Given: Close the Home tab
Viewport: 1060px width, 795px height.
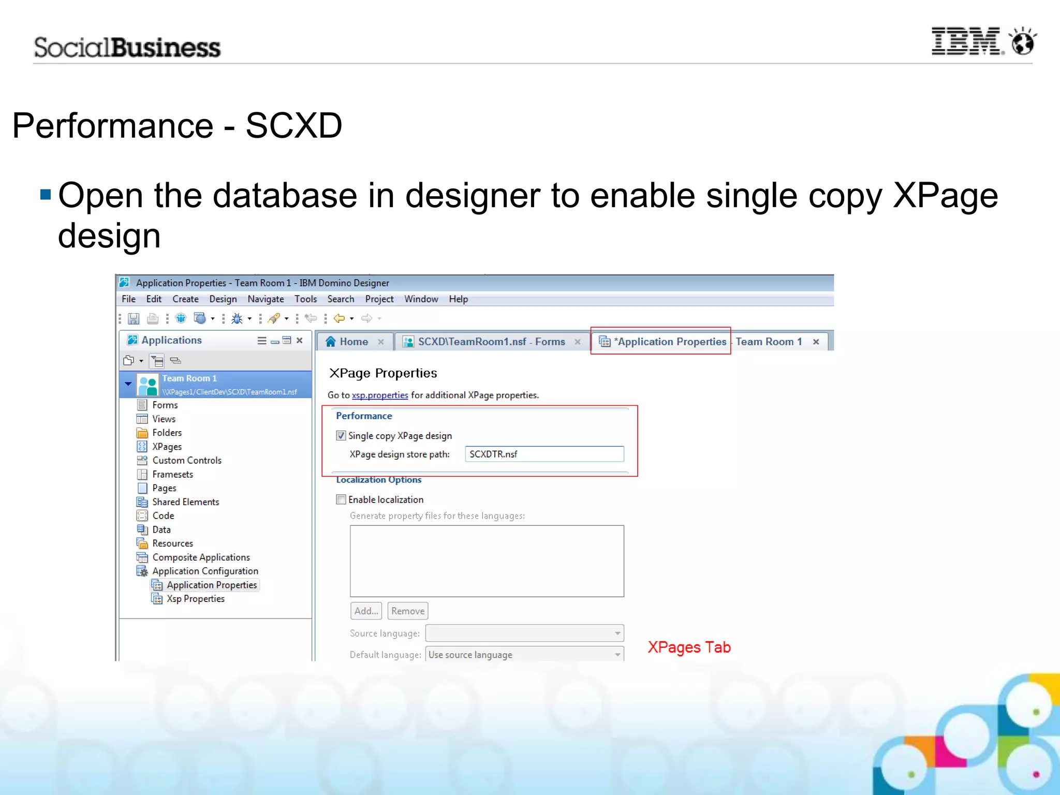Looking at the screenshot, I should click(x=381, y=342).
